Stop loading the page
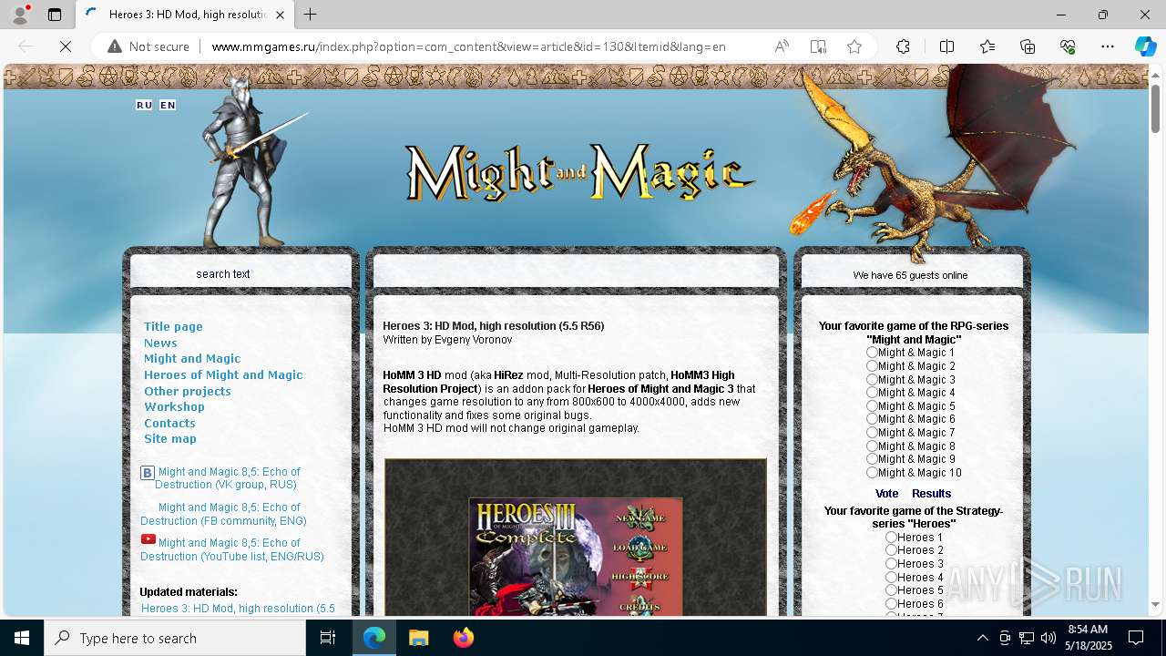Viewport: 1166px width, 656px height. [66, 46]
